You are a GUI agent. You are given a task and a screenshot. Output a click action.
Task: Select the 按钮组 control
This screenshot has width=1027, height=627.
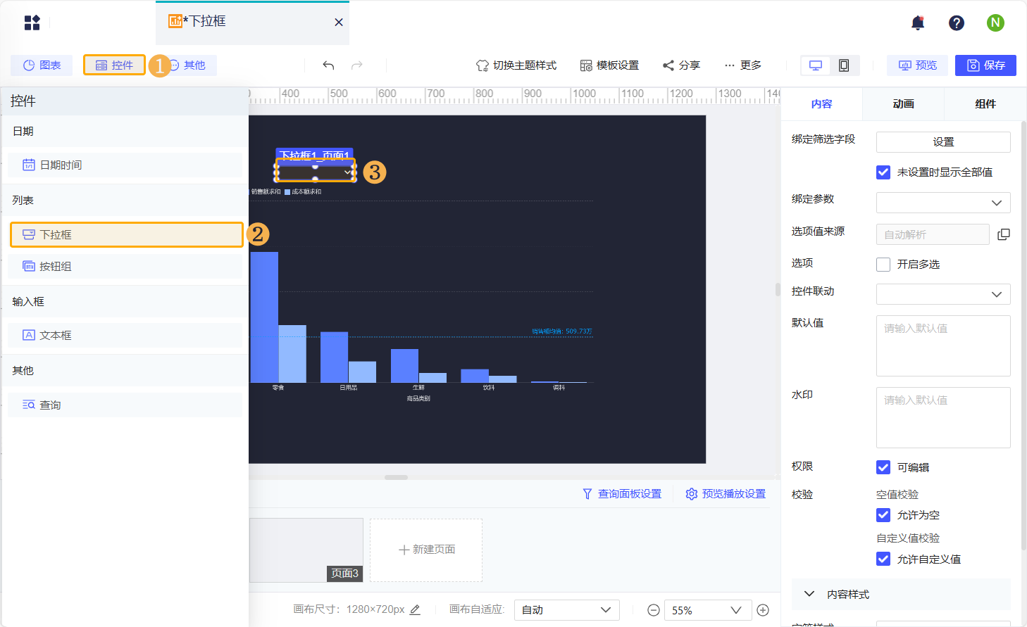125,266
